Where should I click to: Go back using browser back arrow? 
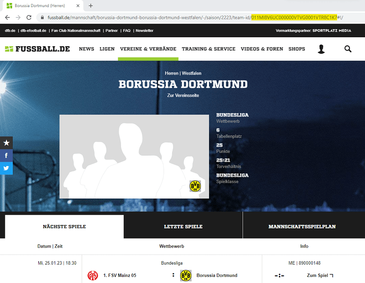coord(8,17)
